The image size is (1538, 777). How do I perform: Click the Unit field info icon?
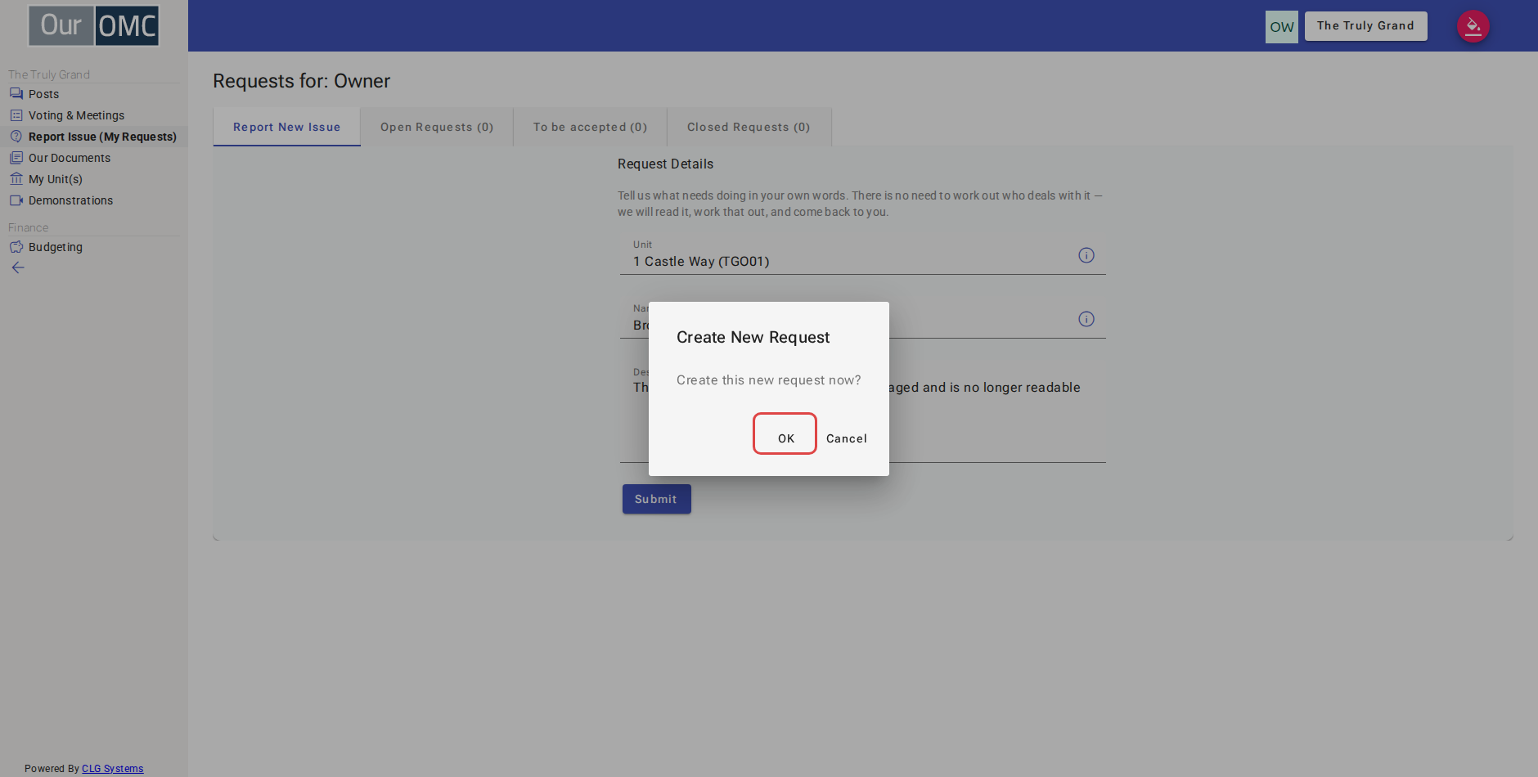[1086, 255]
